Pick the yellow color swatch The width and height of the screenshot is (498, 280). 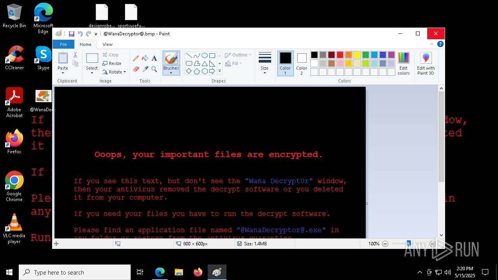click(357, 55)
